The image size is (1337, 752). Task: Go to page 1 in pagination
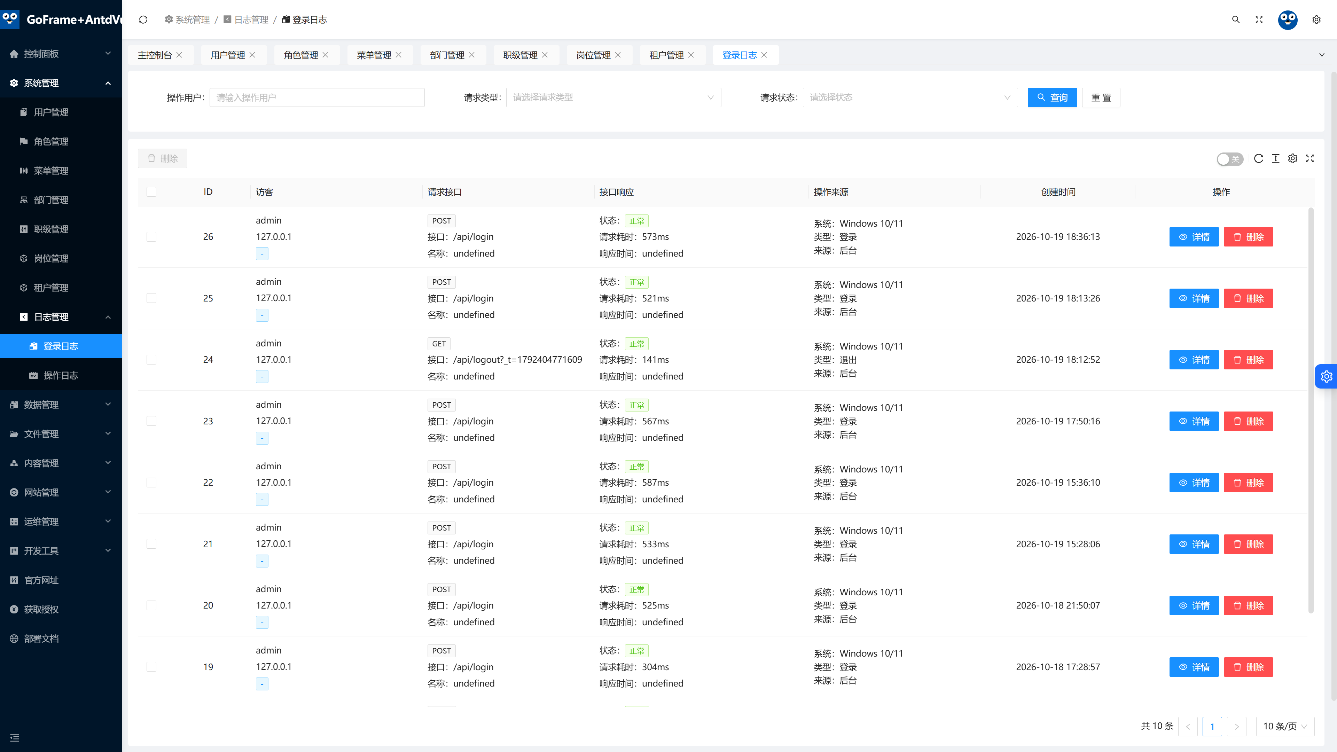[x=1212, y=726]
